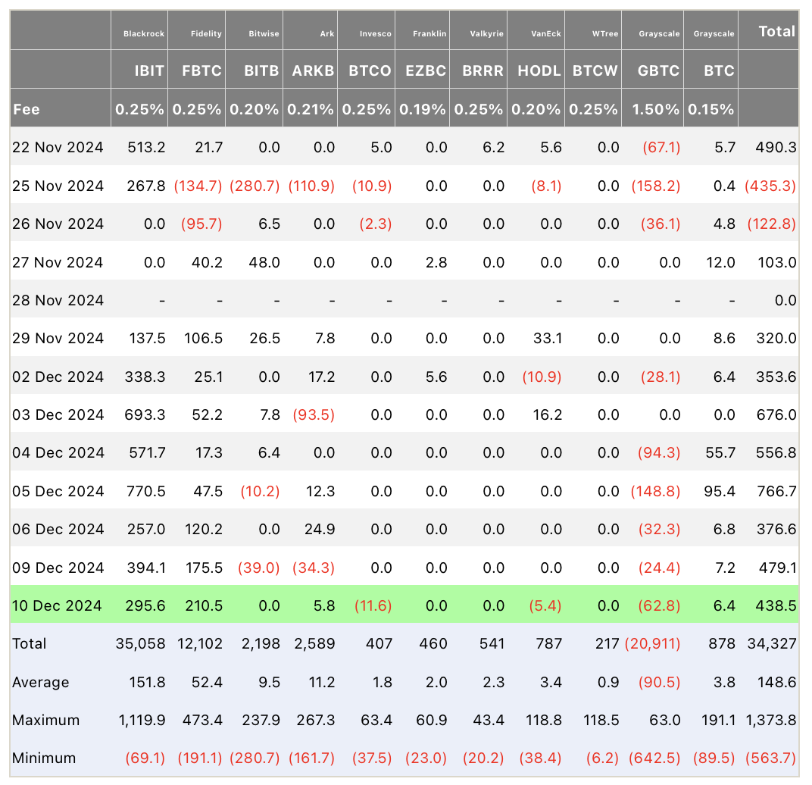Click the 438.5 total on 10 Dec
Viewport: 812px width, 785px height.
[776, 605]
